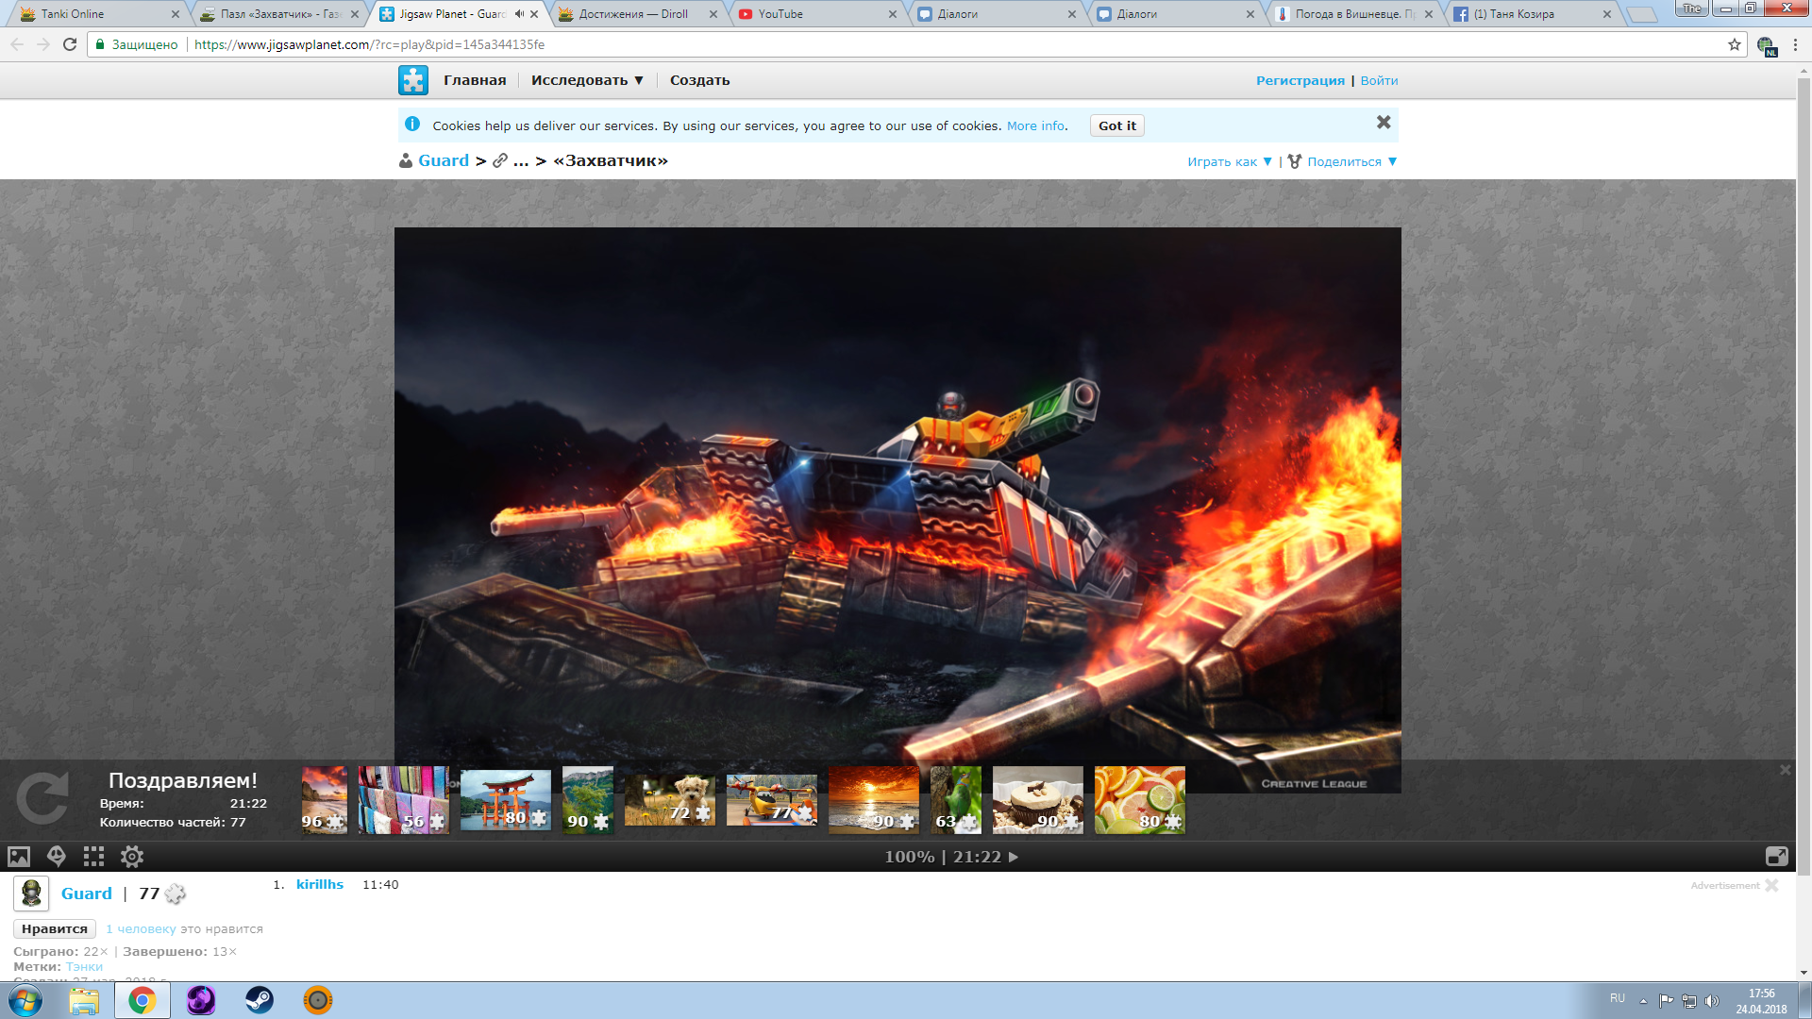Viewport: 1812px width, 1019px height.
Task: Open the 96-piece sunset beach puzzle
Action: [x=324, y=800]
